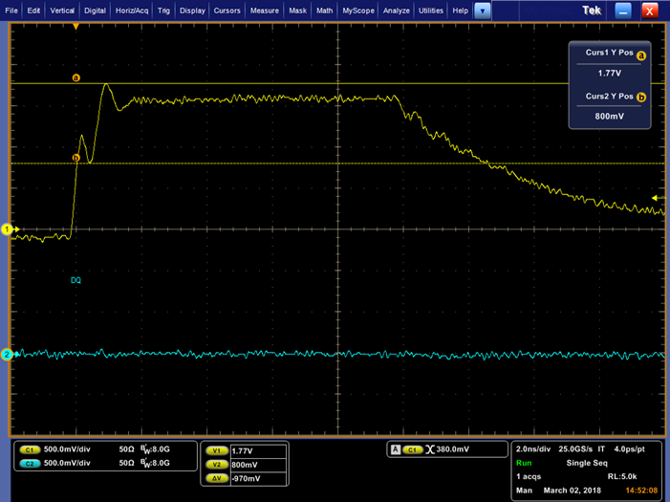Select the orange trigger position marker at top
Screen dimensions: 670x502
click(76, 27)
